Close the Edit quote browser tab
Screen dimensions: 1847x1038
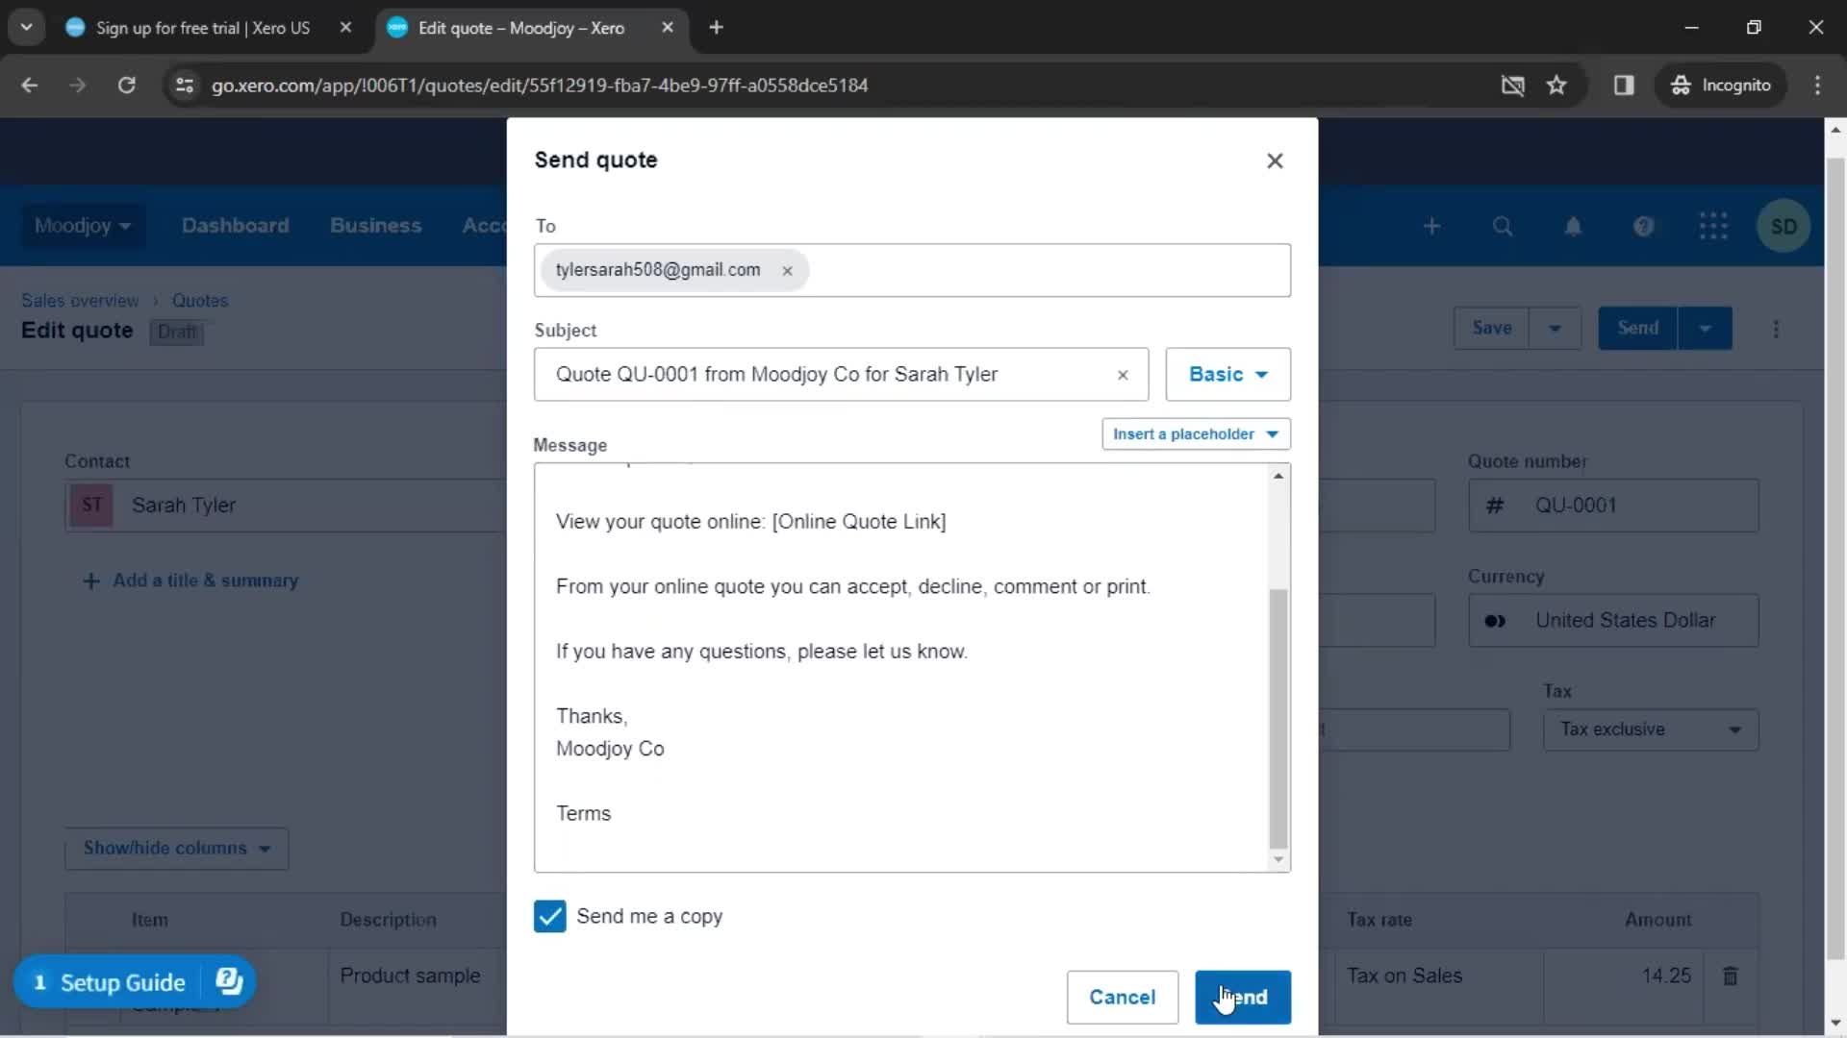(668, 28)
